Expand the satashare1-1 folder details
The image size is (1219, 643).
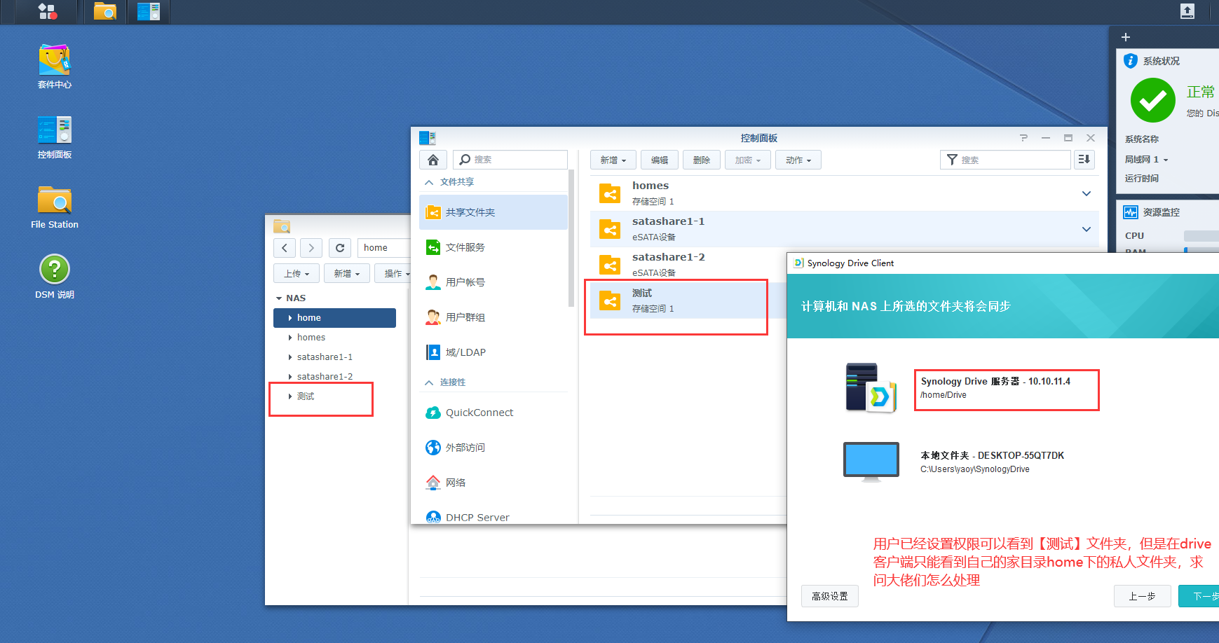click(1086, 230)
